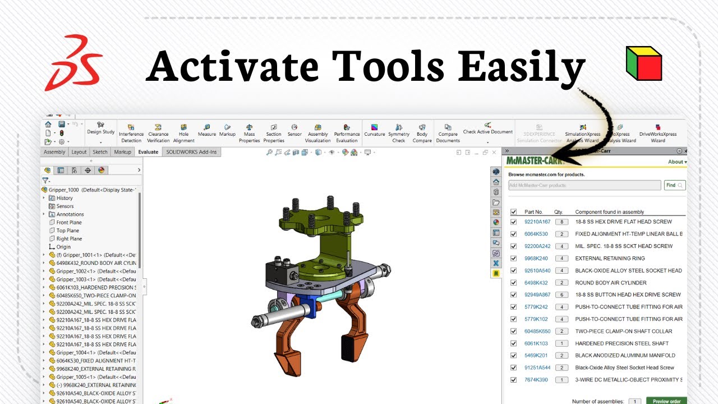Expand the Annotations tree node
The image size is (718, 404).
pos(44,214)
